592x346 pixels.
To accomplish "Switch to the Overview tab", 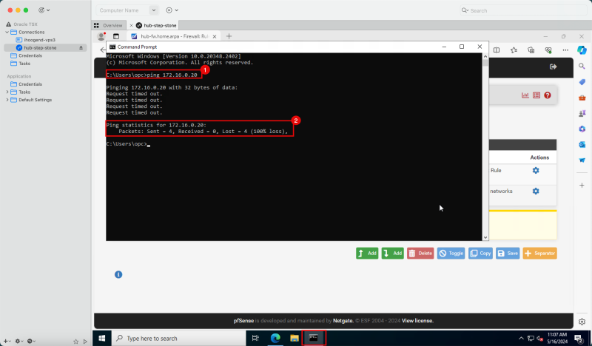I will click(x=108, y=25).
